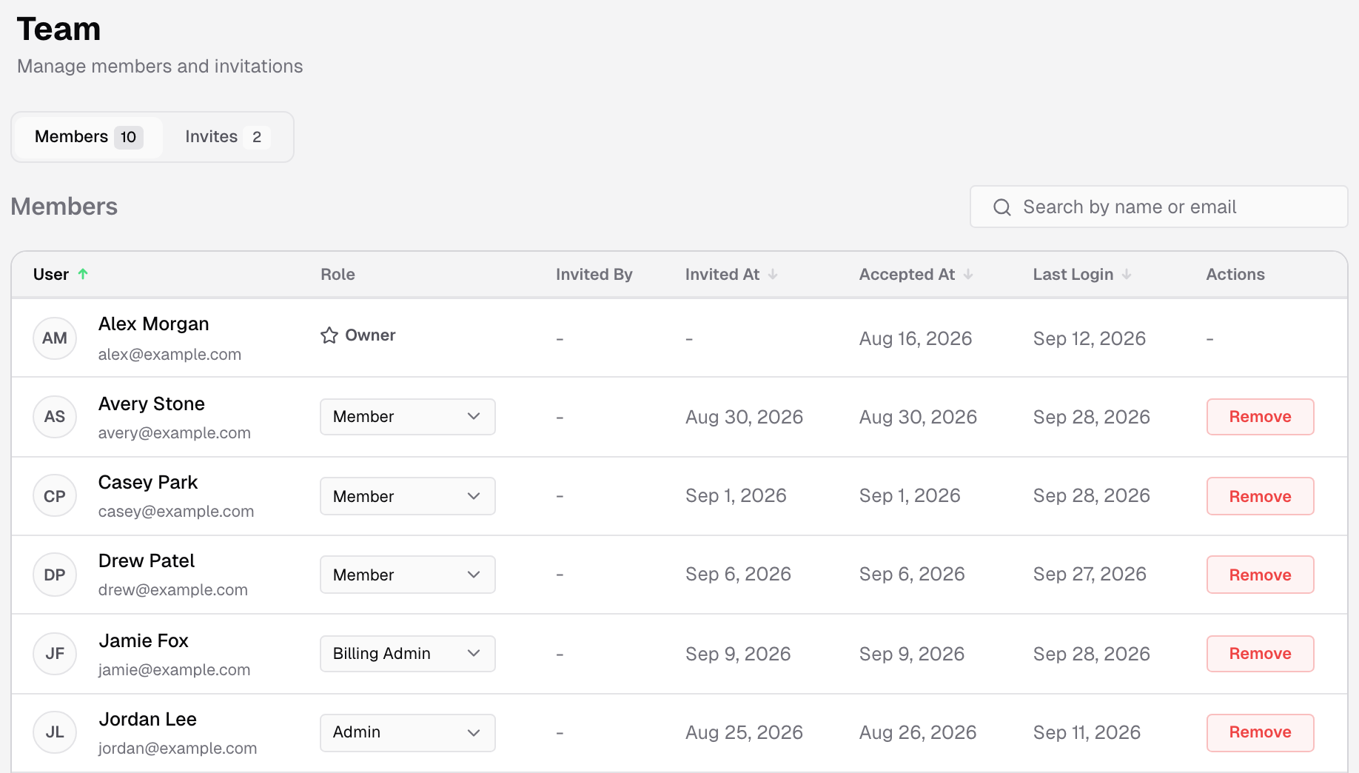This screenshot has width=1359, height=773.
Task: Click the Role column header
Action: click(x=338, y=274)
